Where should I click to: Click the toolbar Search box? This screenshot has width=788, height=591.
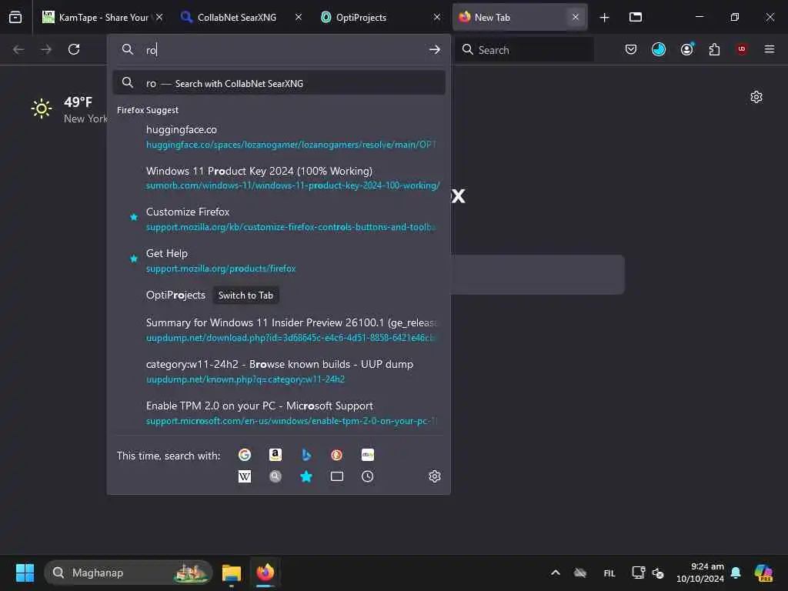(524, 50)
